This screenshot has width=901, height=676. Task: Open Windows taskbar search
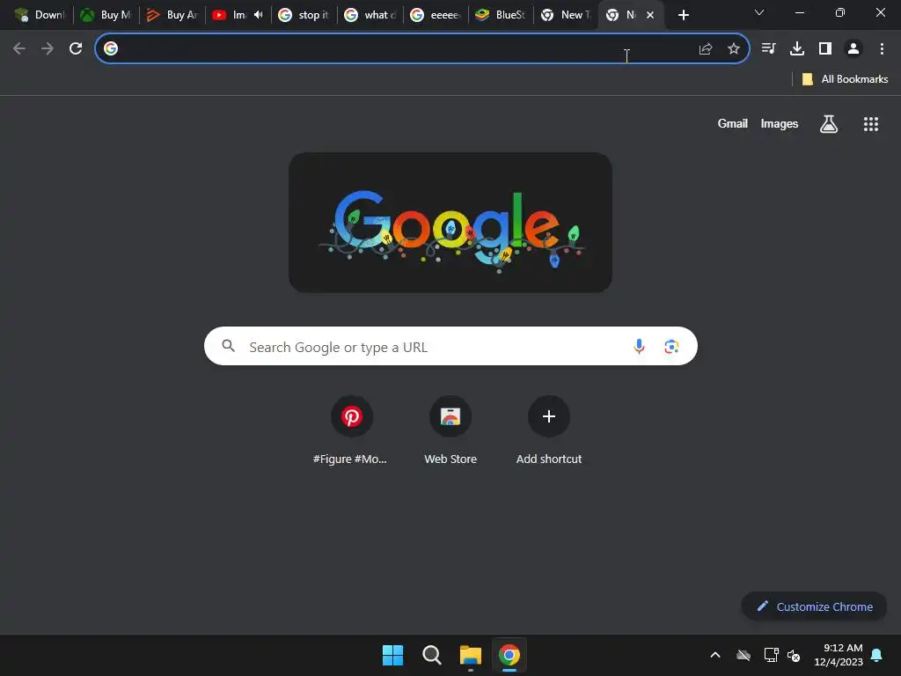point(431,655)
